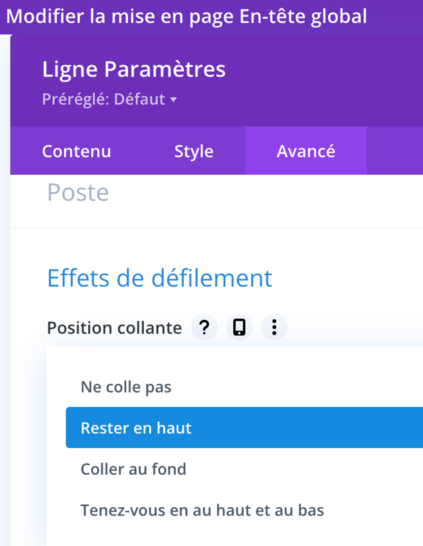Click the 'Position collante' field label
Screen dimensions: 423x546
(x=114, y=328)
